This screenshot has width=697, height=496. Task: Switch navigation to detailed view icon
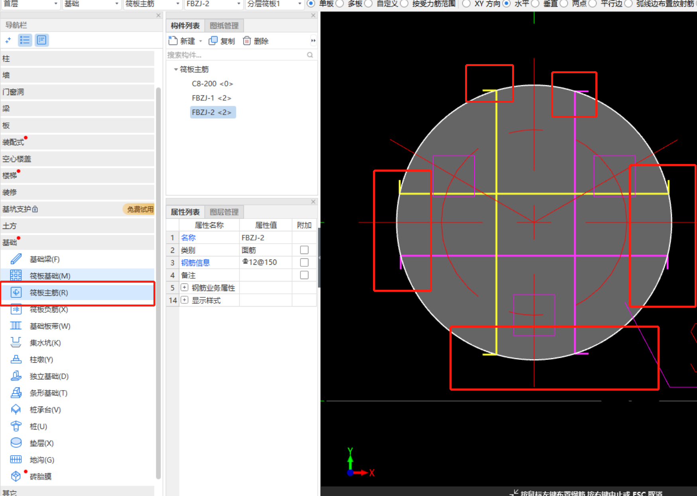coord(41,40)
